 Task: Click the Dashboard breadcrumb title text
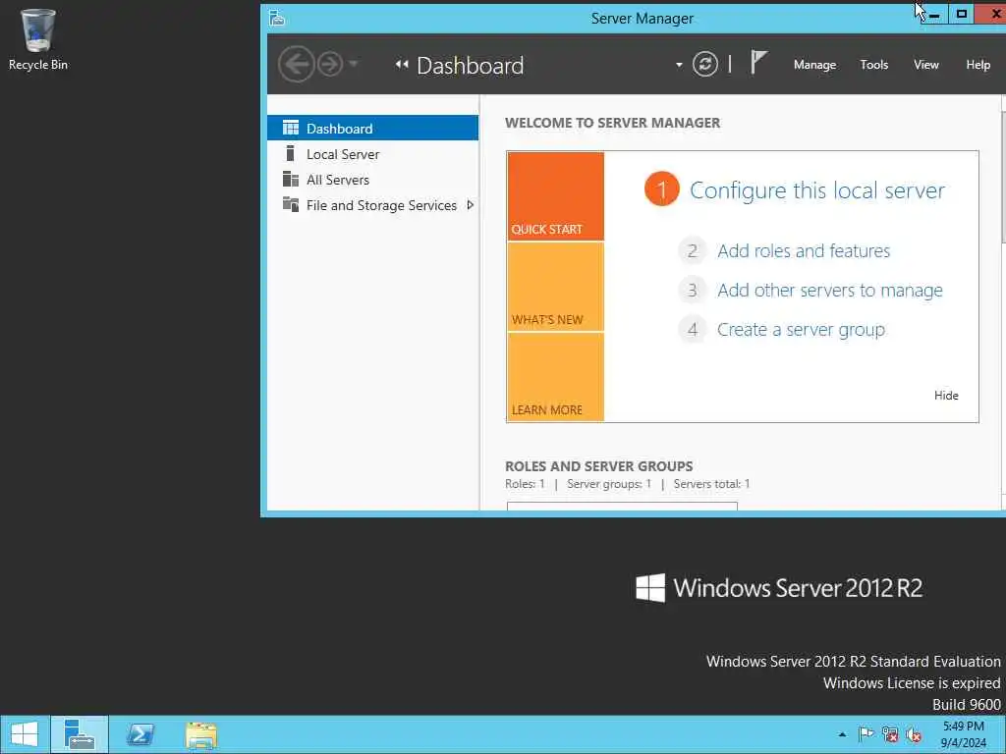coord(471,66)
